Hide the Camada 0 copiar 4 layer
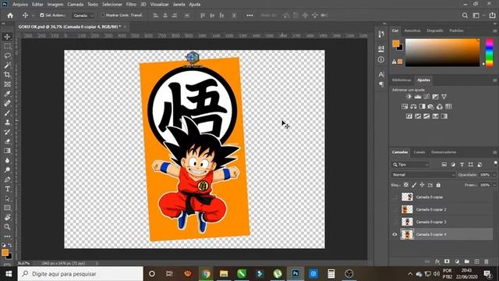The height and width of the screenshot is (281, 499). 395,234
